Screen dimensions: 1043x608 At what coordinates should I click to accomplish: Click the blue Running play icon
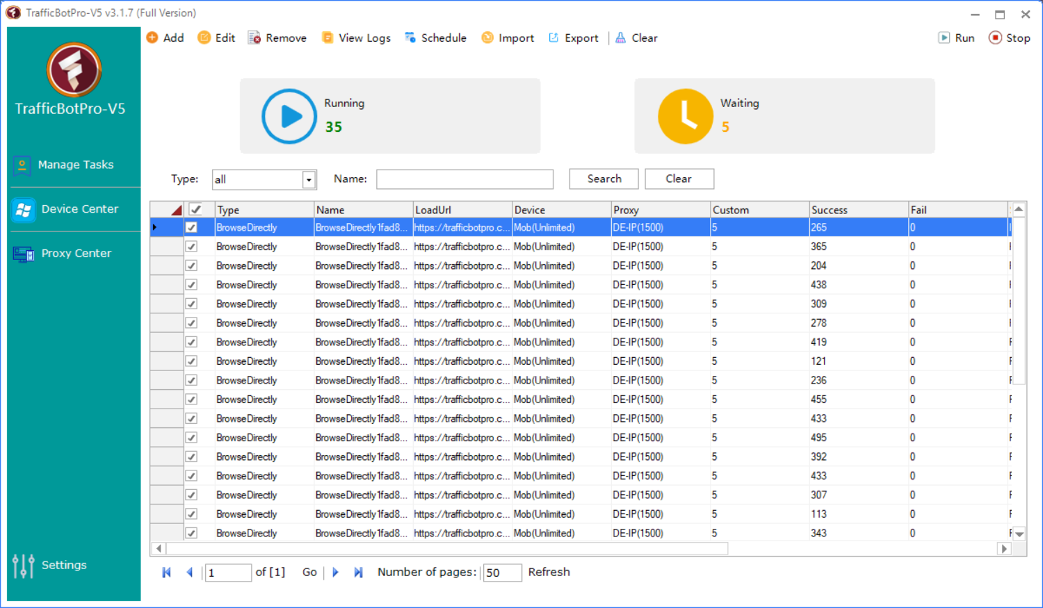coord(289,116)
